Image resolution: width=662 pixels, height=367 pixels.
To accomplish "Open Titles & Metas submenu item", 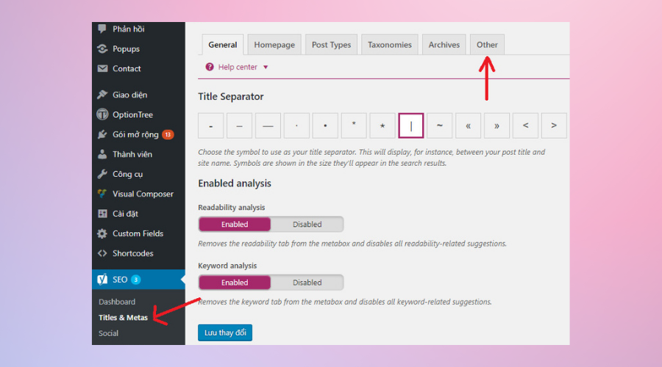I will pos(123,318).
